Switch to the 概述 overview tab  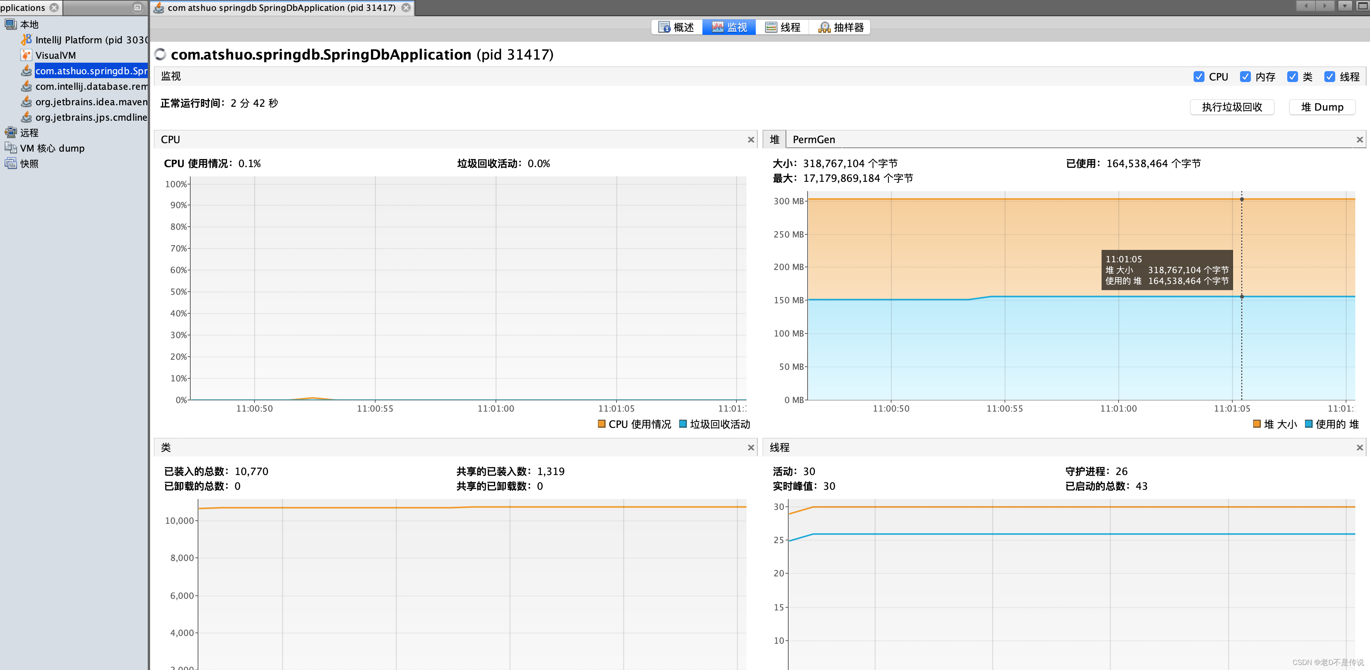(x=676, y=27)
